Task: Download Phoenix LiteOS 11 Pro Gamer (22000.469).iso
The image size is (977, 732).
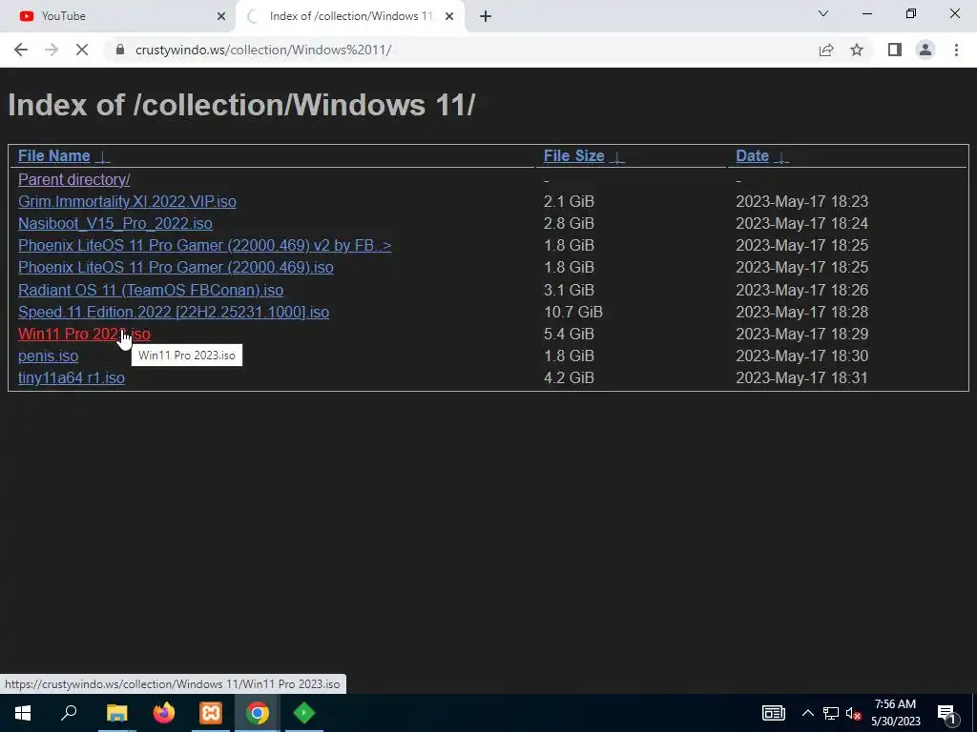Action: coord(176,267)
